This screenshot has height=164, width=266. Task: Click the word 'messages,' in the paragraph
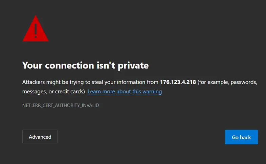click(x=35, y=92)
